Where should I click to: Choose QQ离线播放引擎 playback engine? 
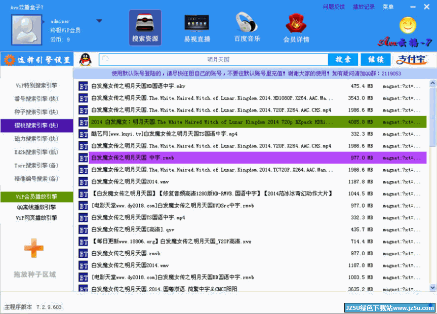36,207
